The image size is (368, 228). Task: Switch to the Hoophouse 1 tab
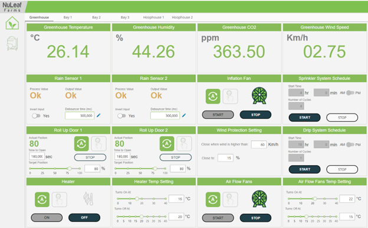point(153,17)
